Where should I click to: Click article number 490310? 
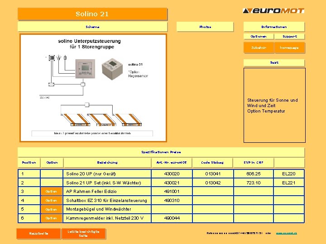tap(172, 201)
